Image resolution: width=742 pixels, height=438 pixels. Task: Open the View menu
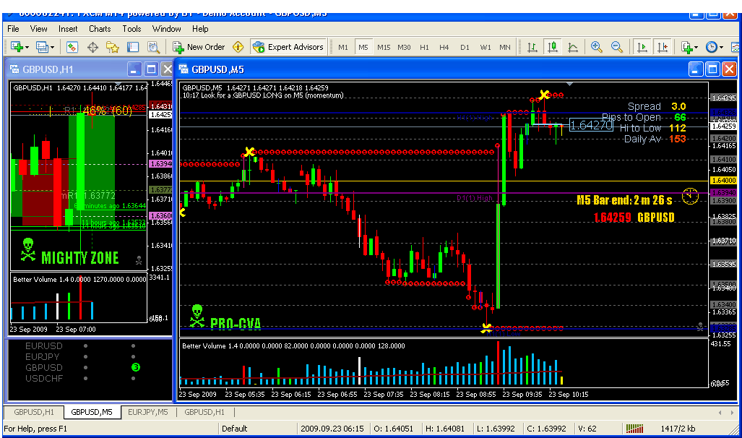38,29
